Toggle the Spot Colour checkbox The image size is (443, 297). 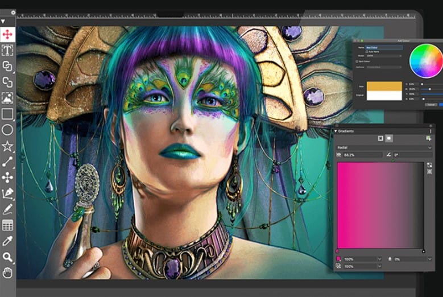(357, 61)
